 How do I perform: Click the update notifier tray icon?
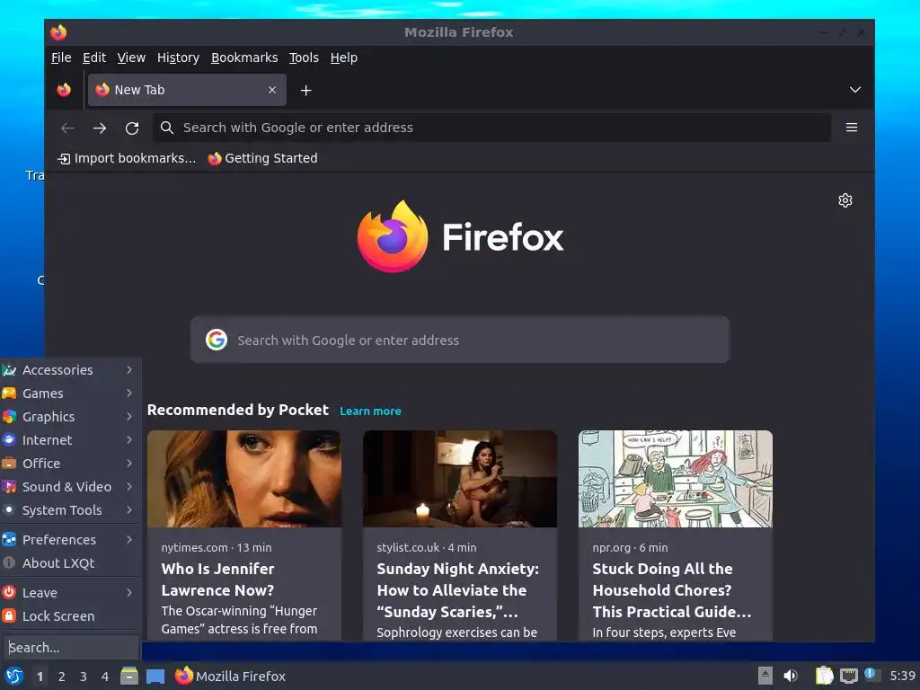[x=871, y=676]
